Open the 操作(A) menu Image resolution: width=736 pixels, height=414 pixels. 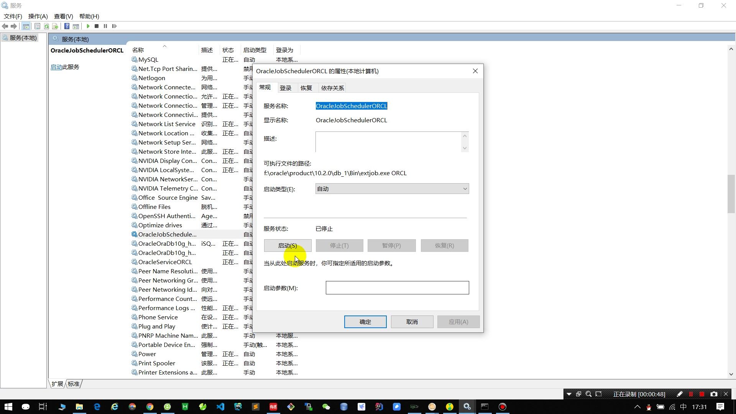[38, 16]
